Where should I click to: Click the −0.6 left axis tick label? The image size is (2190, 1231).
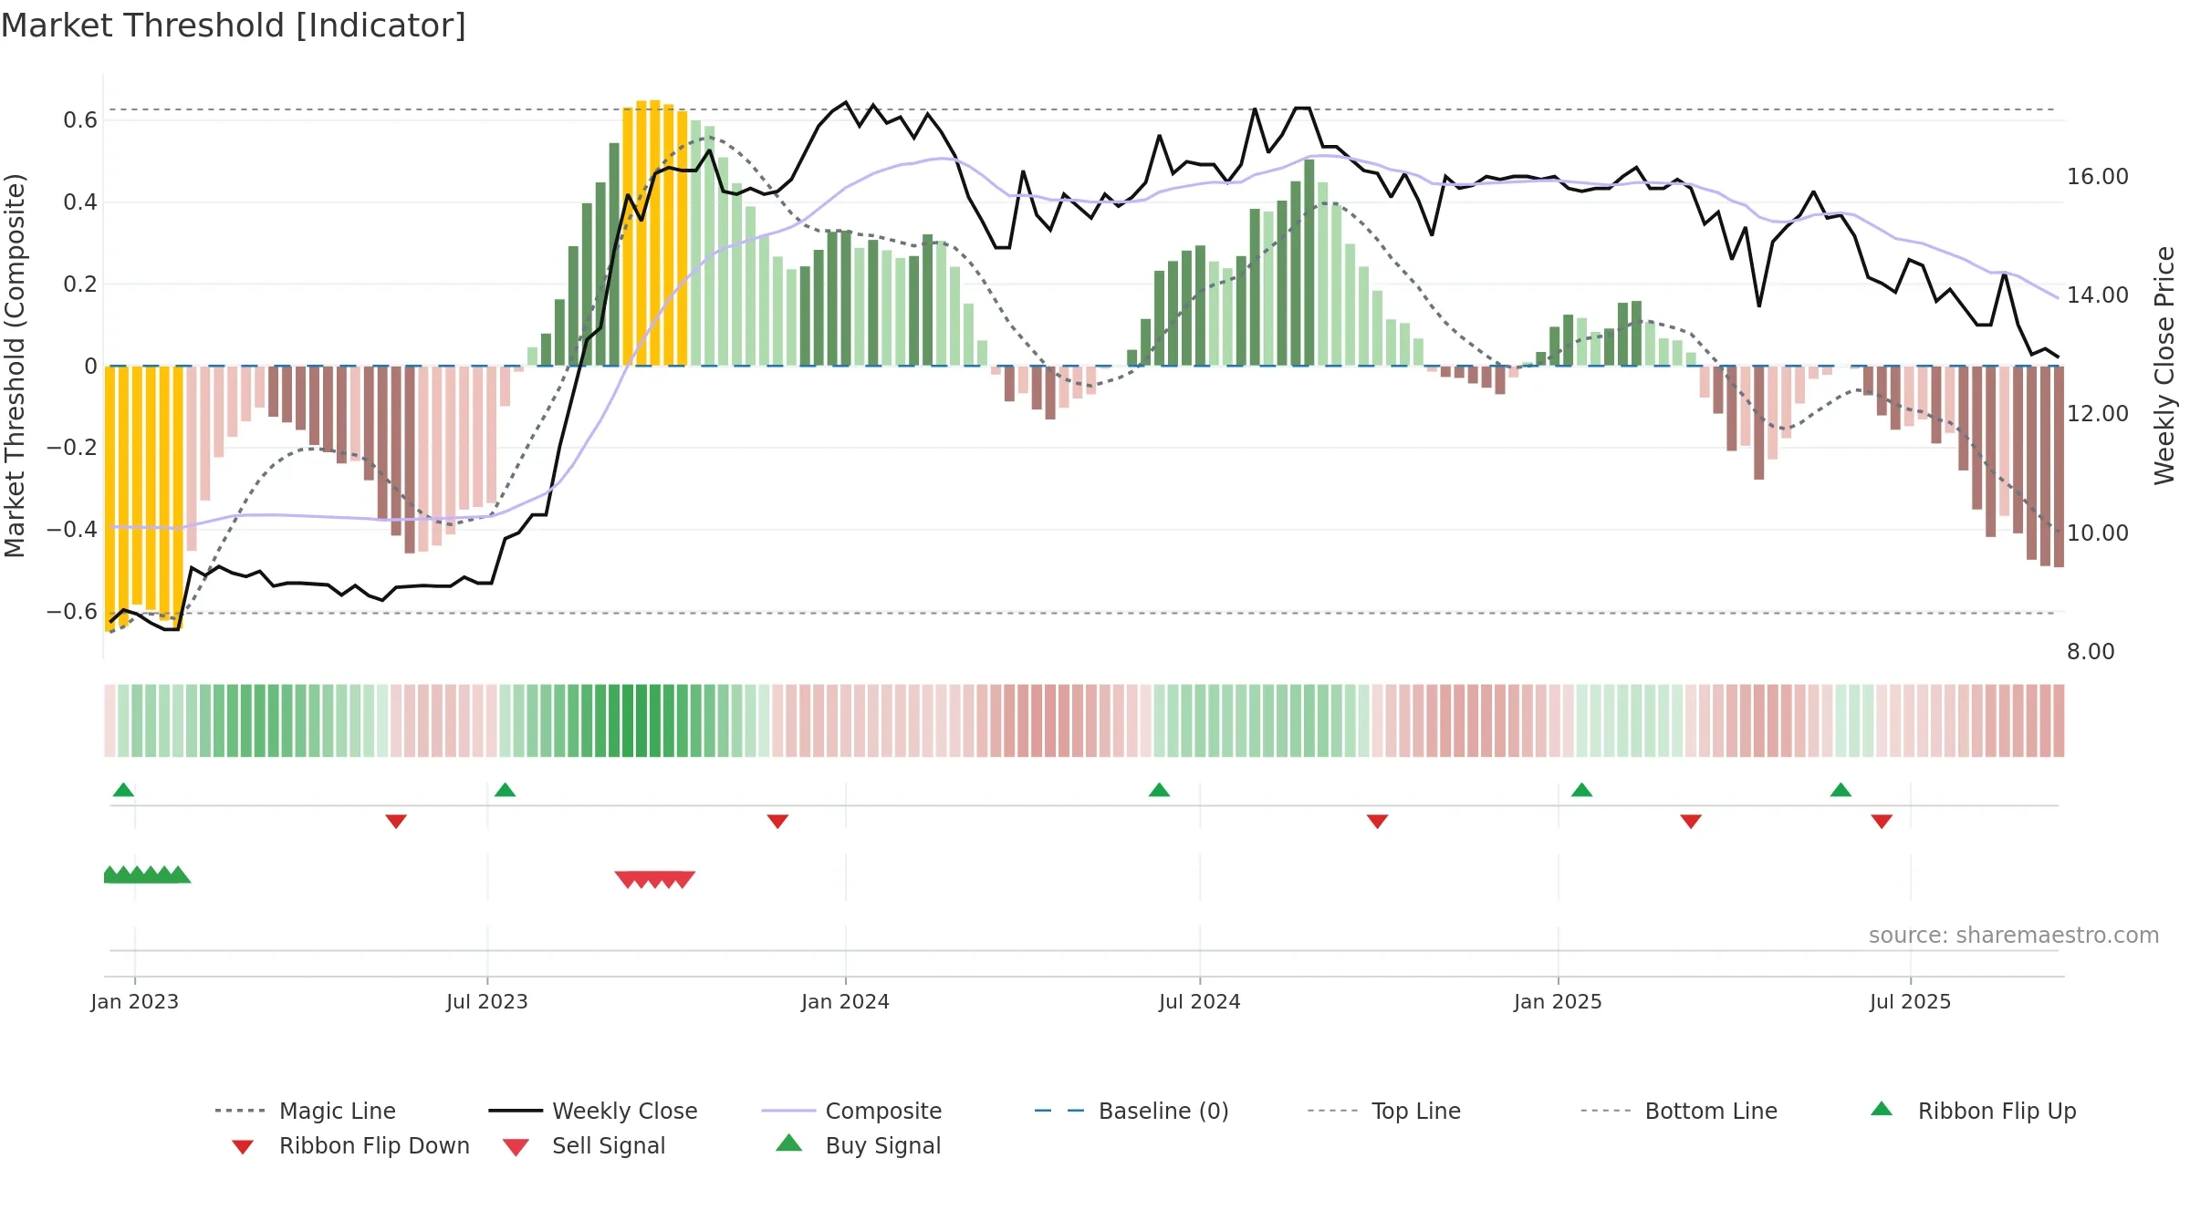point(72,612)
